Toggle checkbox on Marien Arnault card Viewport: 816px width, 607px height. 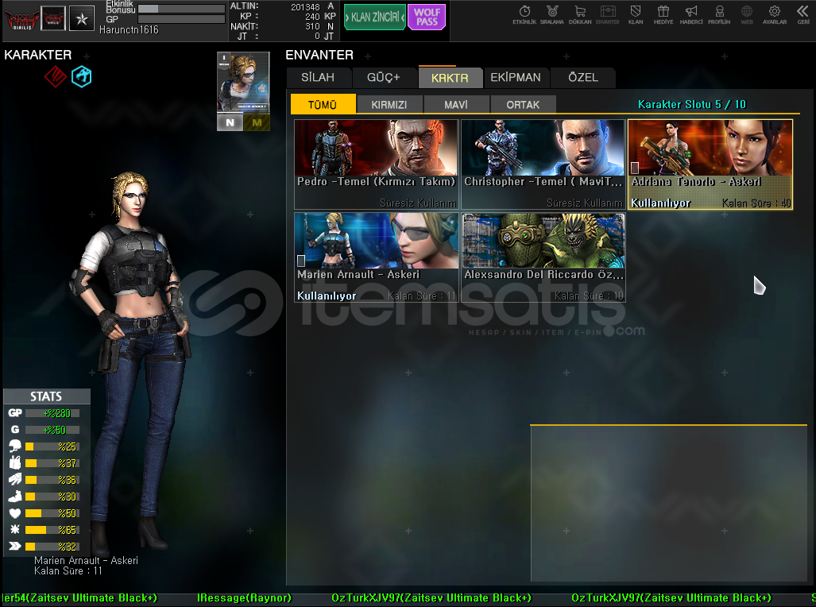coord(301,261)
